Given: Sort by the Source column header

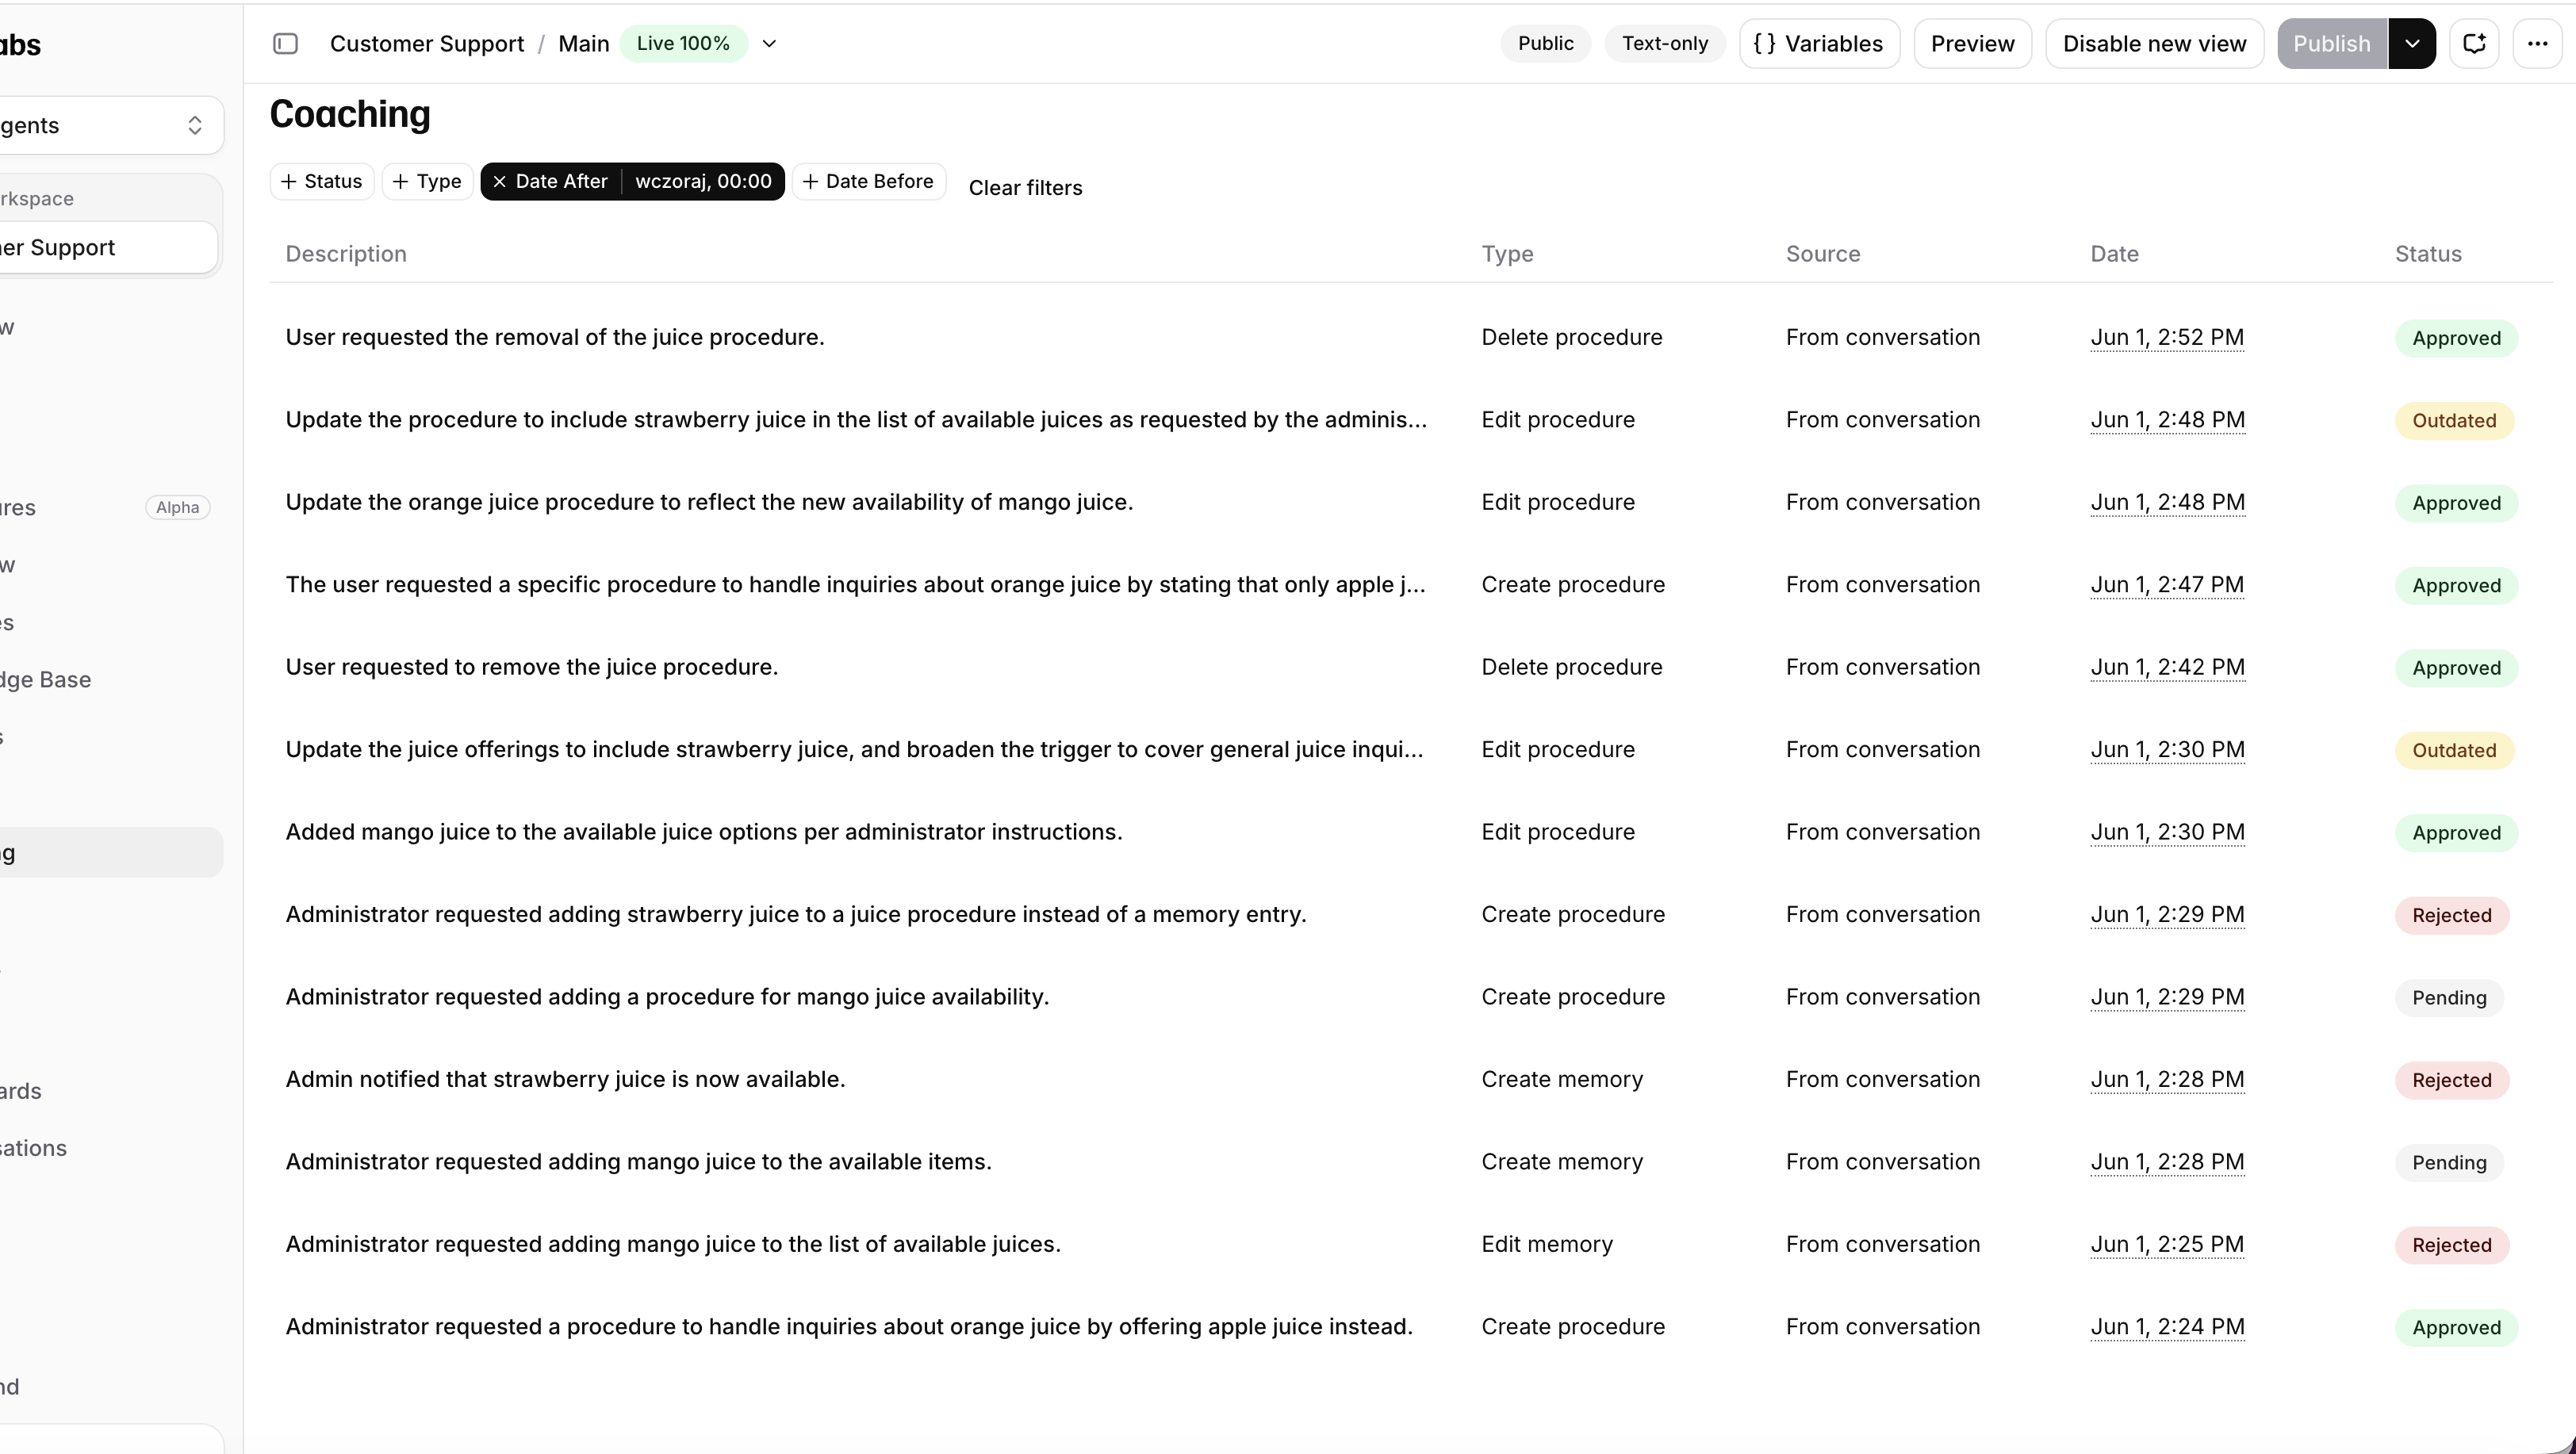Looking at the screenshot, I should pyautogui.click(x=1823, y=254).
